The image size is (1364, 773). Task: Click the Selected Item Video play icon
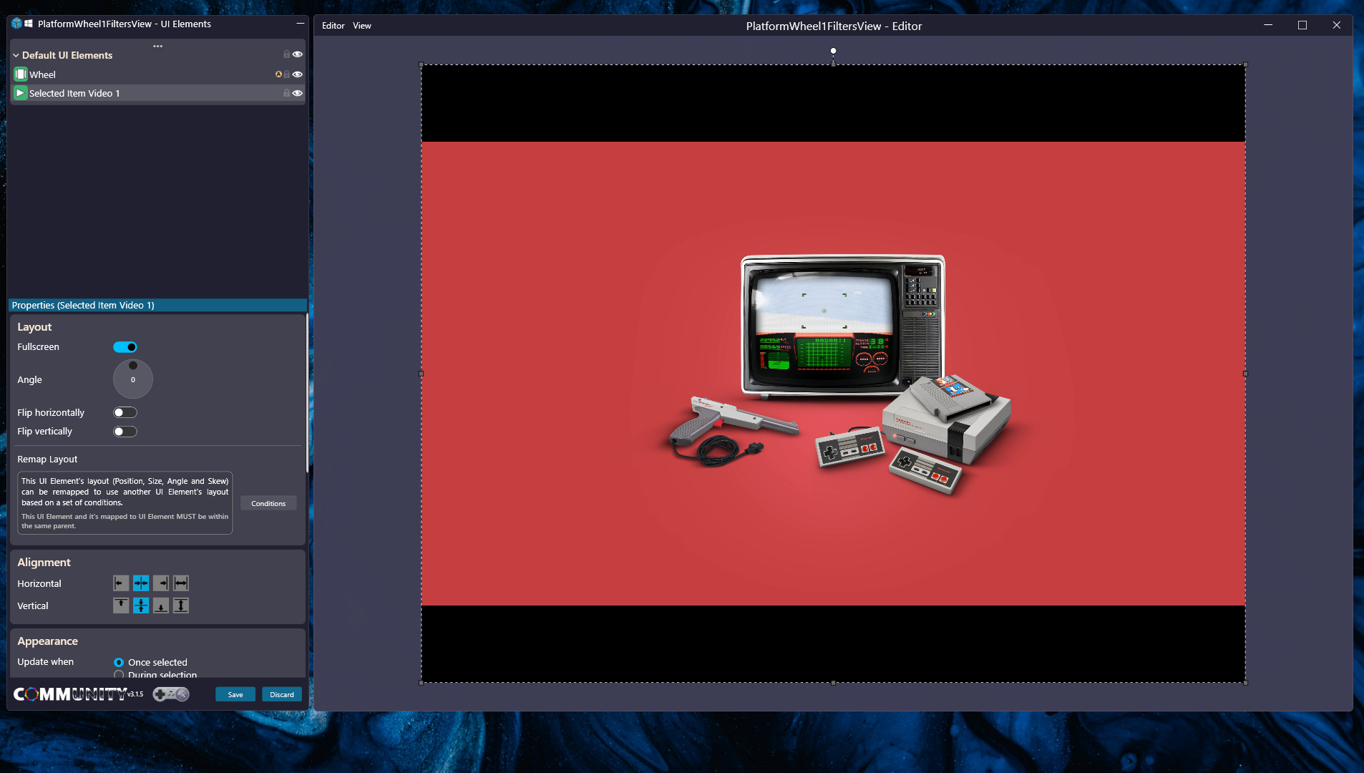(21, 93)
